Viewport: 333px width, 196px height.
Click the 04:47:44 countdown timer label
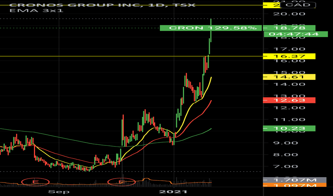(x=296, y=34)
